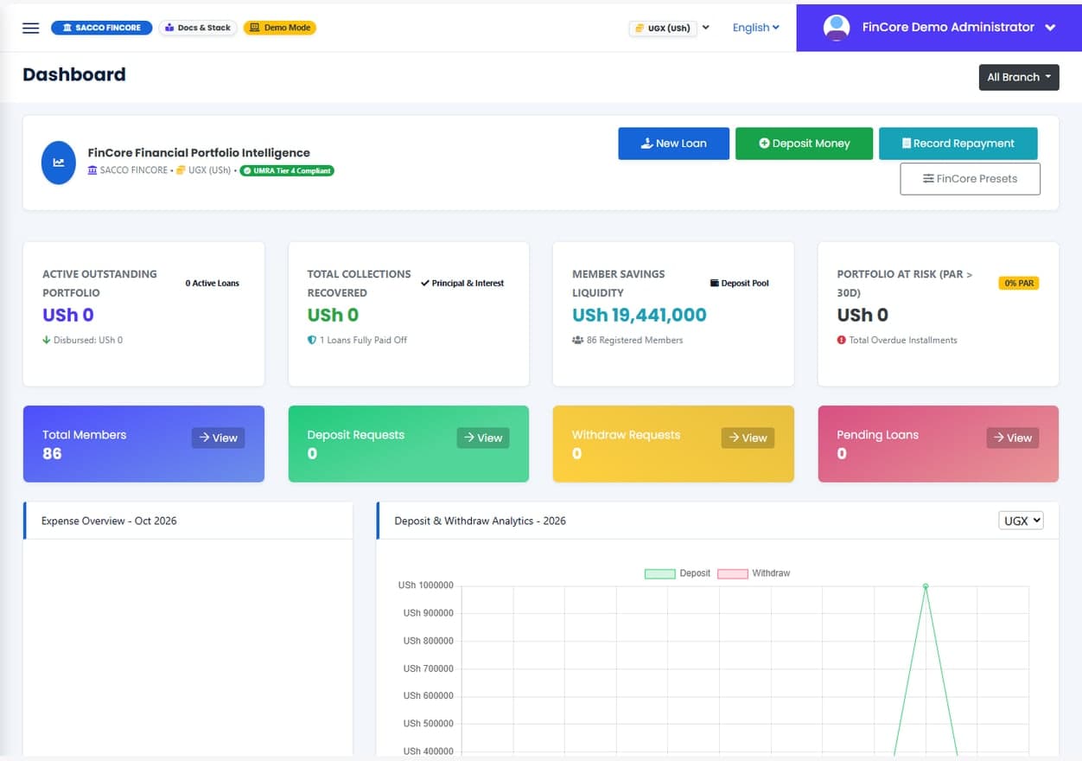Screen dimensions: 1082x761
Task: Click the Dashboard page heading
Action: 74,74
